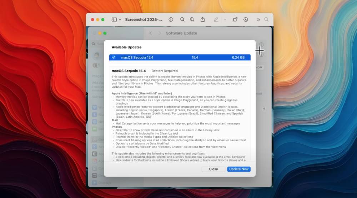Open the Share menu icon
Screen dimensions: 357x198
click(x=202, y=20)
